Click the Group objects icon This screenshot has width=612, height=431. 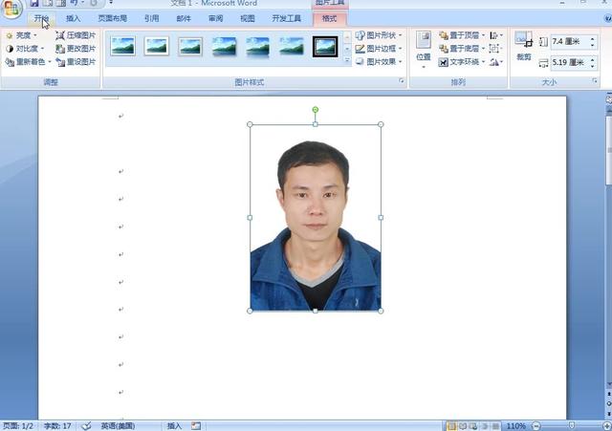[x=494, y=49]
